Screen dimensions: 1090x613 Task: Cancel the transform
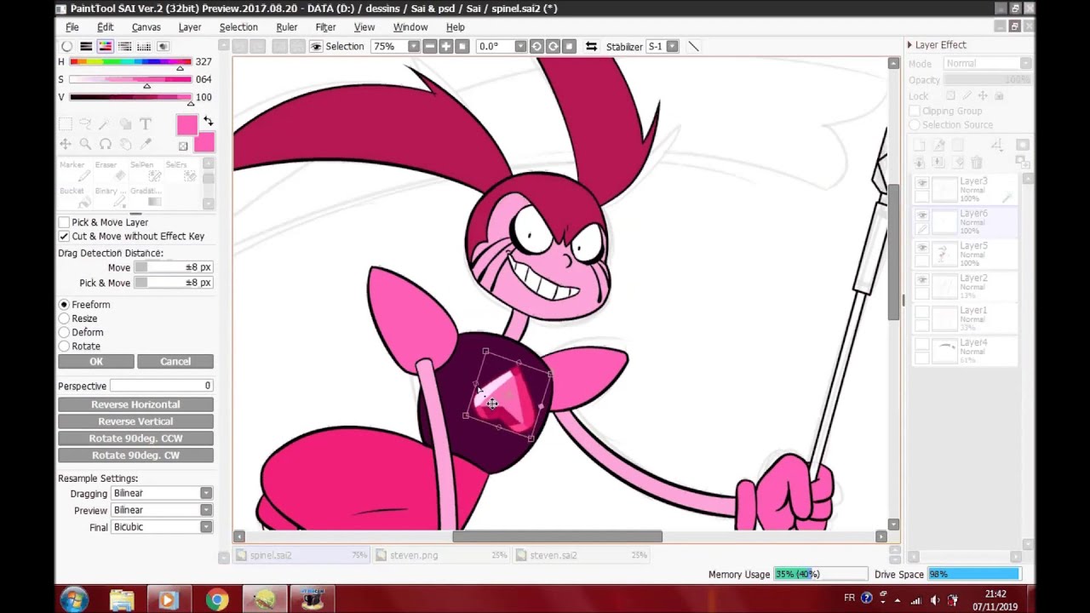pos(175,362)
